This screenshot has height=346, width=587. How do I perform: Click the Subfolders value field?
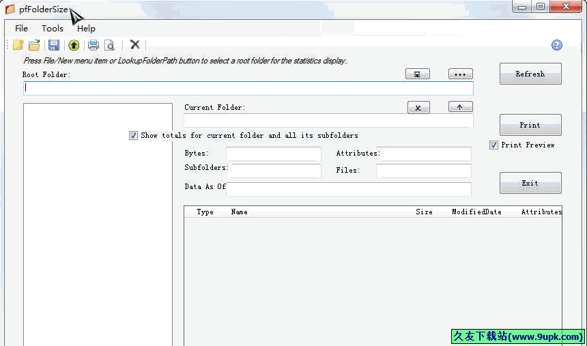point(274,171)
